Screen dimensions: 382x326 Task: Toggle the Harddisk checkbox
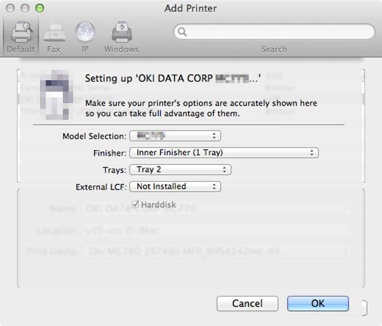(x=135, y=204)
